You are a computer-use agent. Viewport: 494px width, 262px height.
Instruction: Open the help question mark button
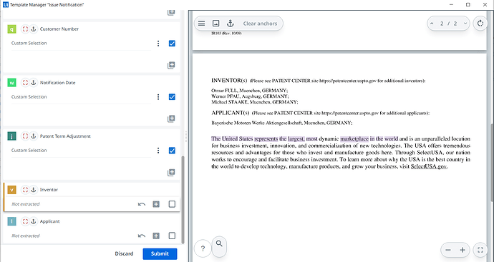pyautogui.click(x=203, y=248)
